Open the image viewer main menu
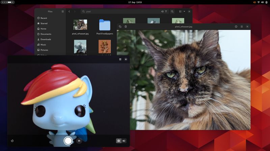This screenshot has width=270, height=151. (242, 27)
